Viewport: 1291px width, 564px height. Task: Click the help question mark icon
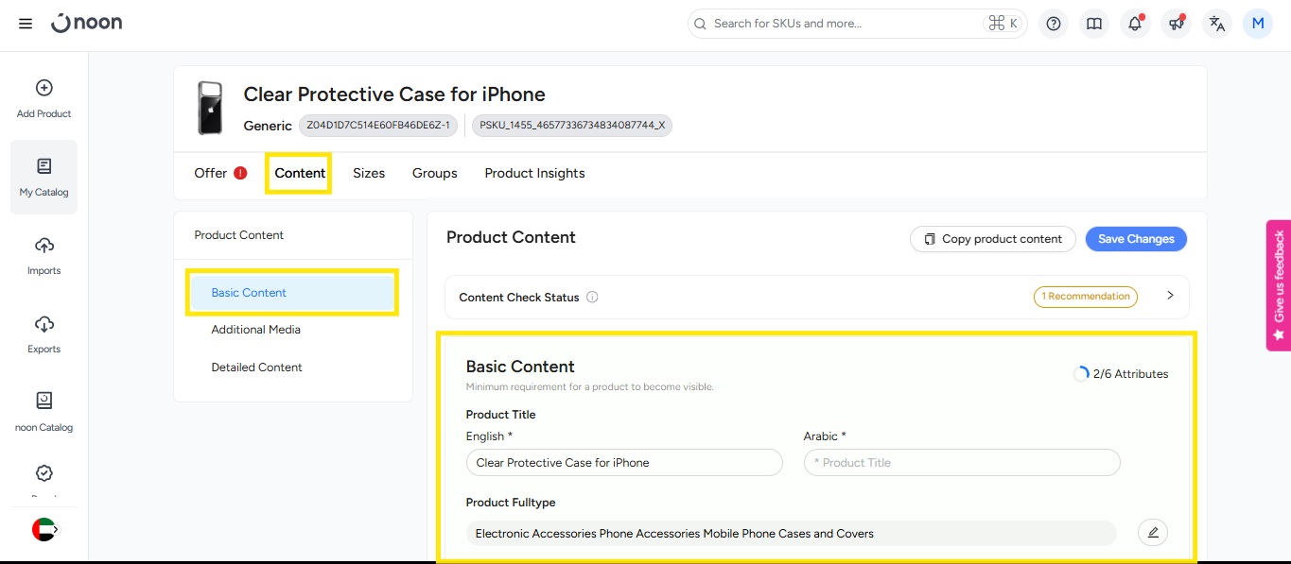pyautogui.click(x=1054, y=24)
